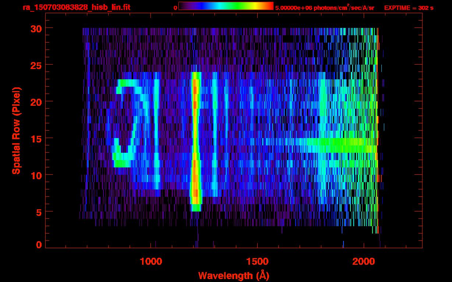The image size is (452, 282).
Task: Click the color bar minimum value 0
Action: (x=176, y=8)
